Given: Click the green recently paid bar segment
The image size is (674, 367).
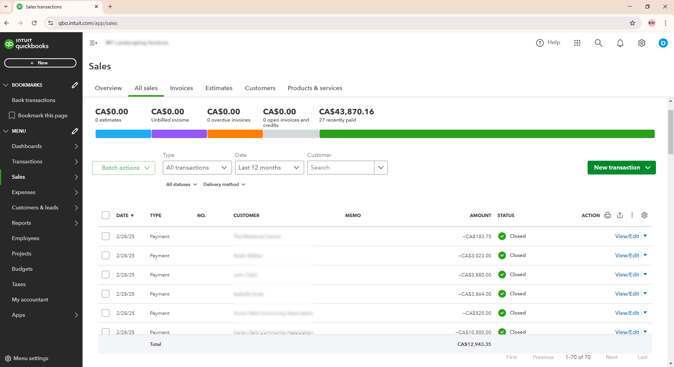Looking at the screenshot, I should click(487, 134).
